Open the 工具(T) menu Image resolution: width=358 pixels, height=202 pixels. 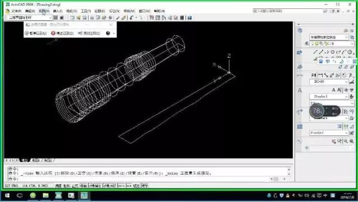tap(86, 11)
